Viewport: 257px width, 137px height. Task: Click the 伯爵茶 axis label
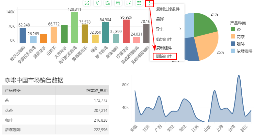52,51
